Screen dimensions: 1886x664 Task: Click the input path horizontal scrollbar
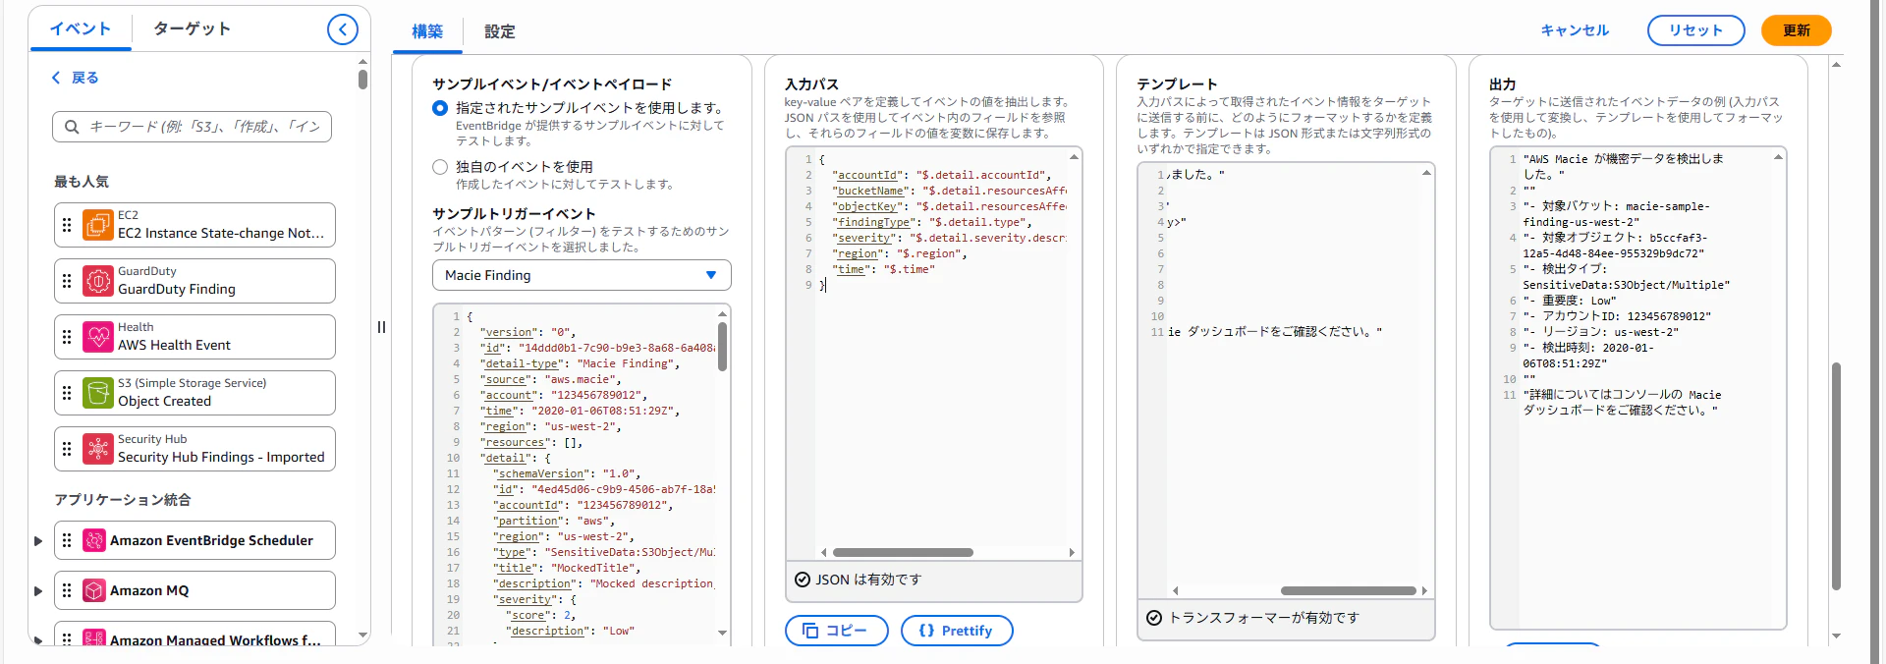point(903,552)
